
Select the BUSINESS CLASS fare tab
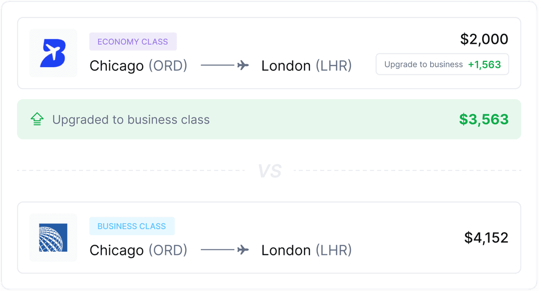coord(132,226)
